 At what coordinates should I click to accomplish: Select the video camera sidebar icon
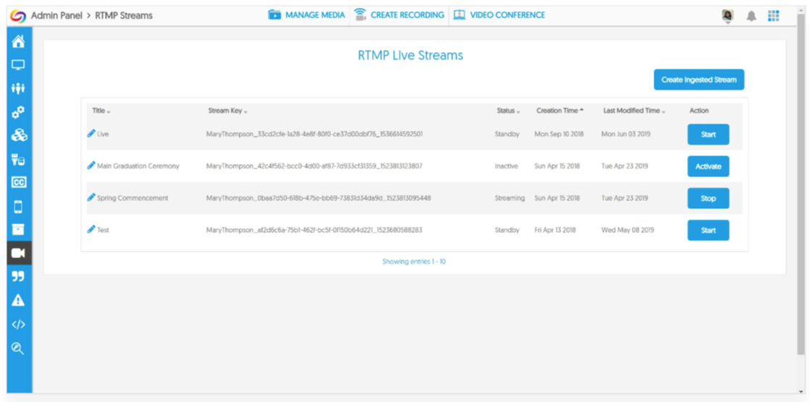click(x=19, y=253)
